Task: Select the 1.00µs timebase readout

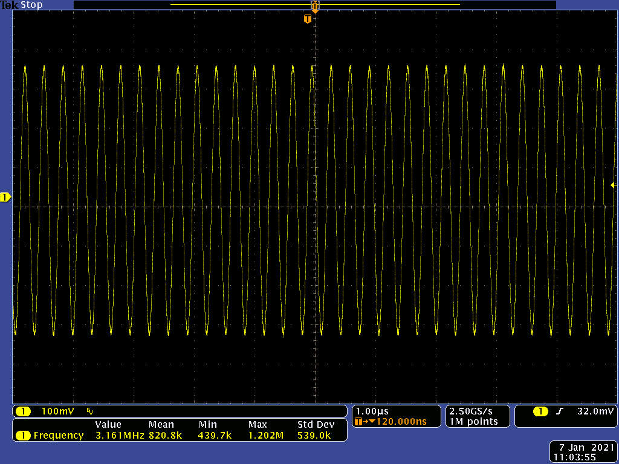Action: coord(372,411)
